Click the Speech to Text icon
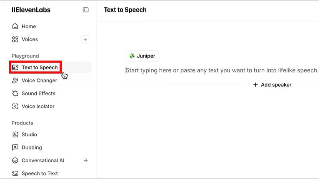This screenshot has width=319, height=179. tap(15, 173)
